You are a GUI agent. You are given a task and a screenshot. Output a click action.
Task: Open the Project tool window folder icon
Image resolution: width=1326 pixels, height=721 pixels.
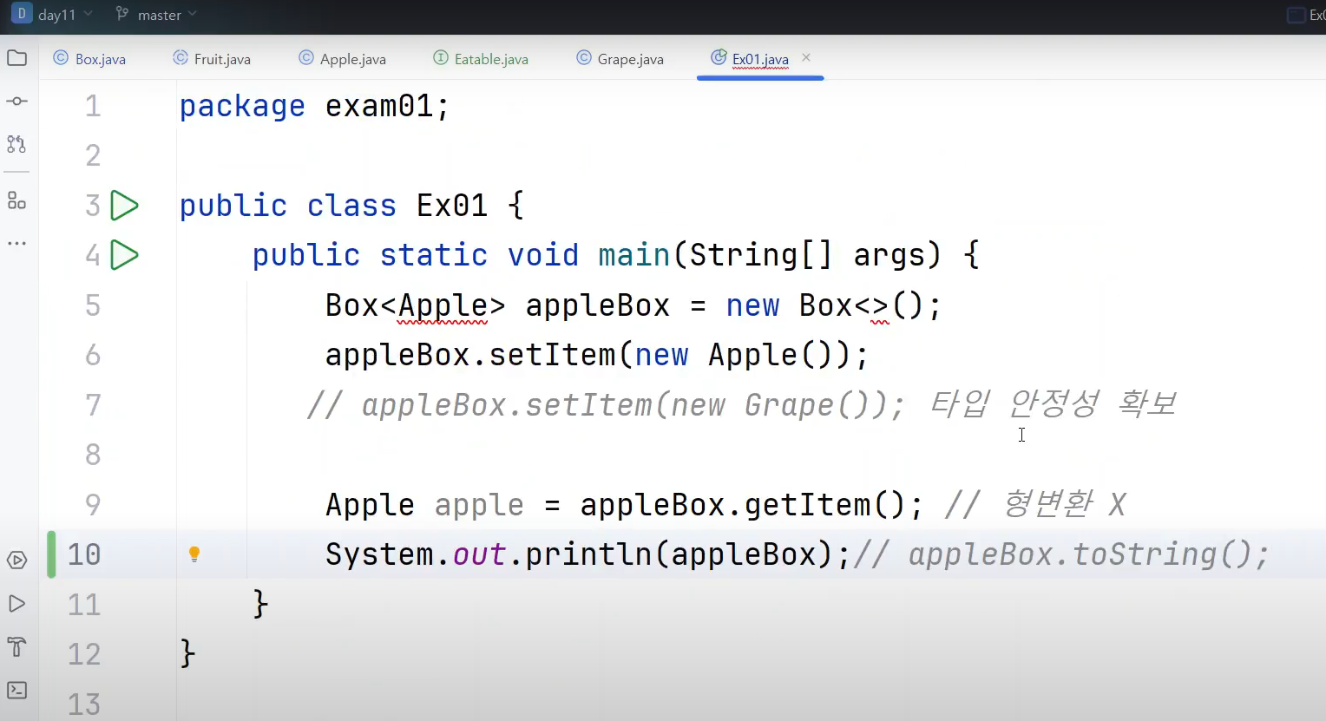16,58
